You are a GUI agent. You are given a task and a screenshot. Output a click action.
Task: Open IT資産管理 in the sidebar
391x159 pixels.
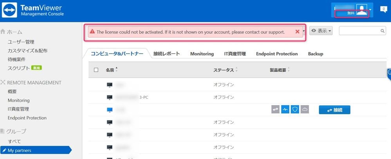coord(18,109)
